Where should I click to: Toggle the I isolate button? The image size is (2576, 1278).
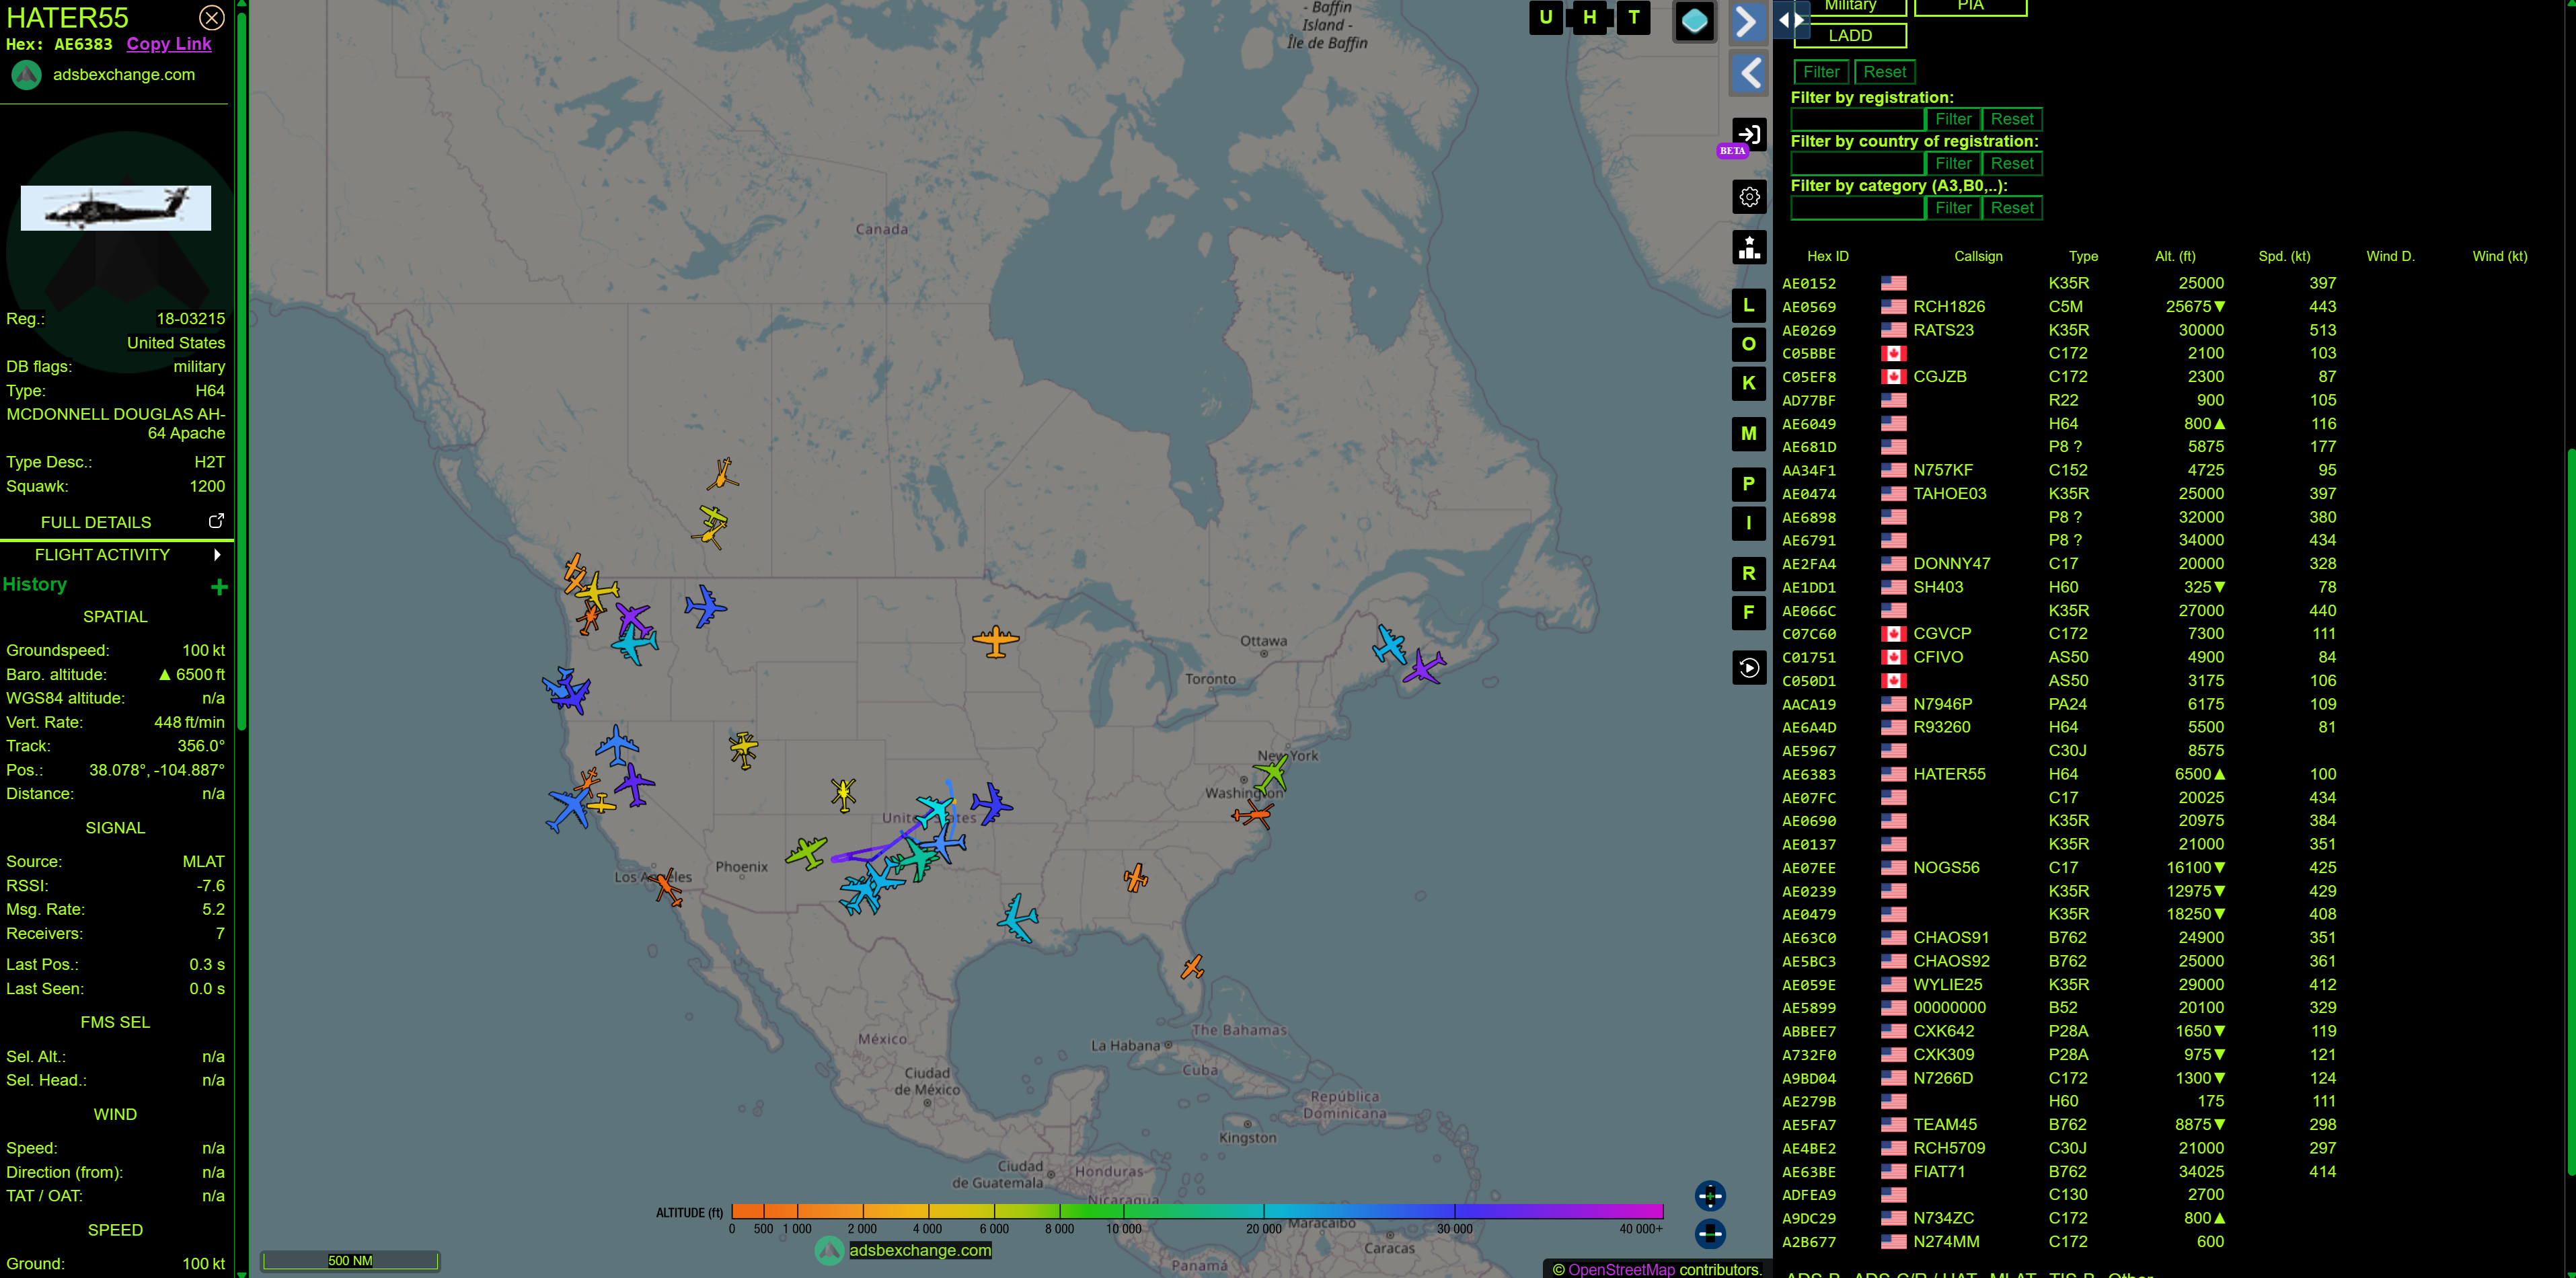[1749, 523]
